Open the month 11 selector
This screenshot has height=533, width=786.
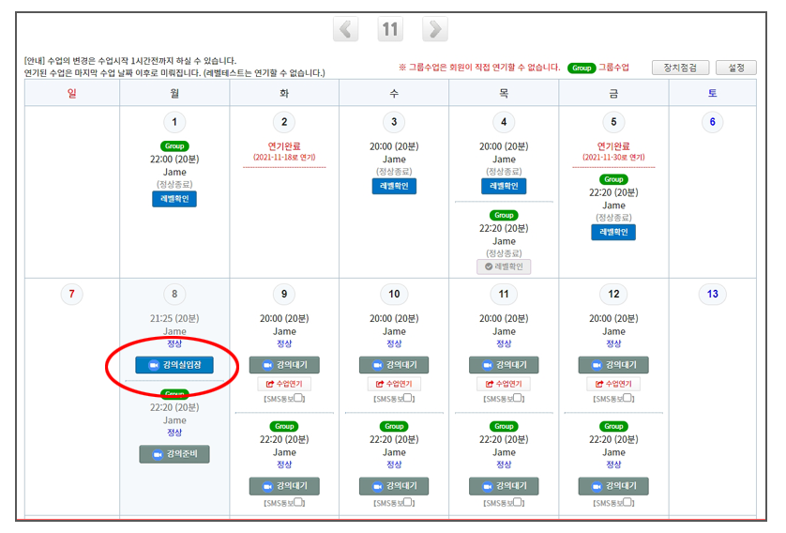point(390,29)
